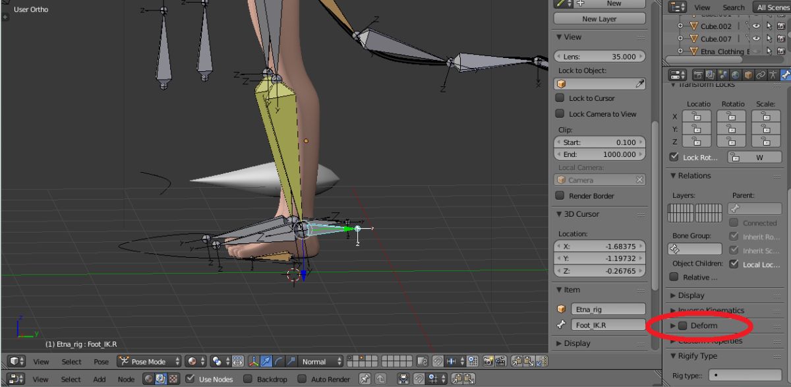791x387 pixels.
Task: Open the Armature data properties tab
Action: tap(773, 75)
